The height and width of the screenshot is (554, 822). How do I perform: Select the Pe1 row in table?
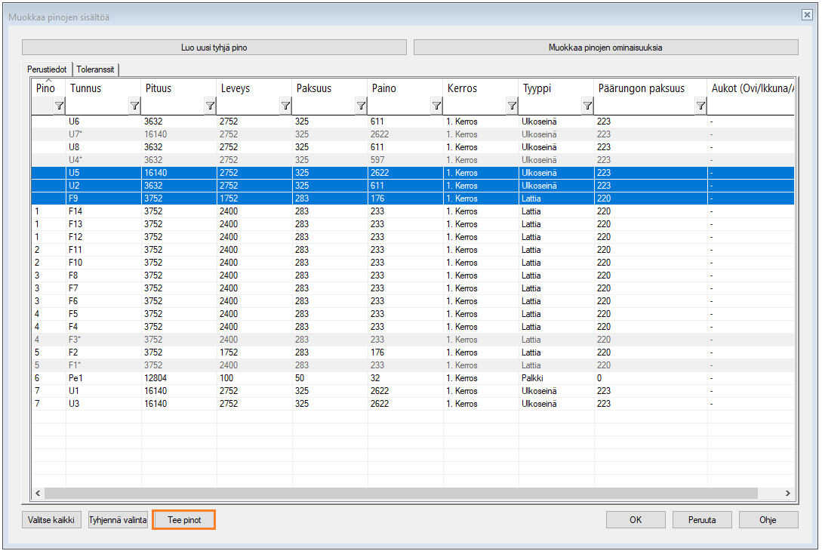(75, 378)
